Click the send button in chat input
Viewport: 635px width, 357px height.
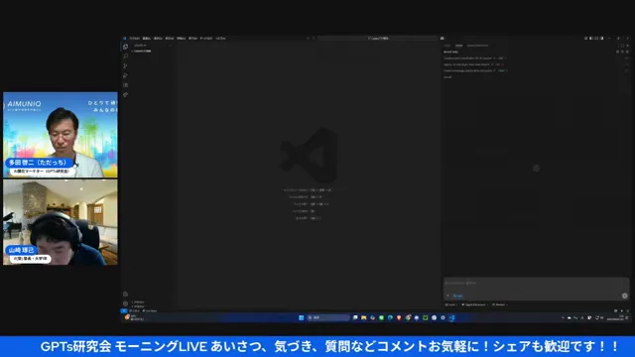(x=624, y=296)
